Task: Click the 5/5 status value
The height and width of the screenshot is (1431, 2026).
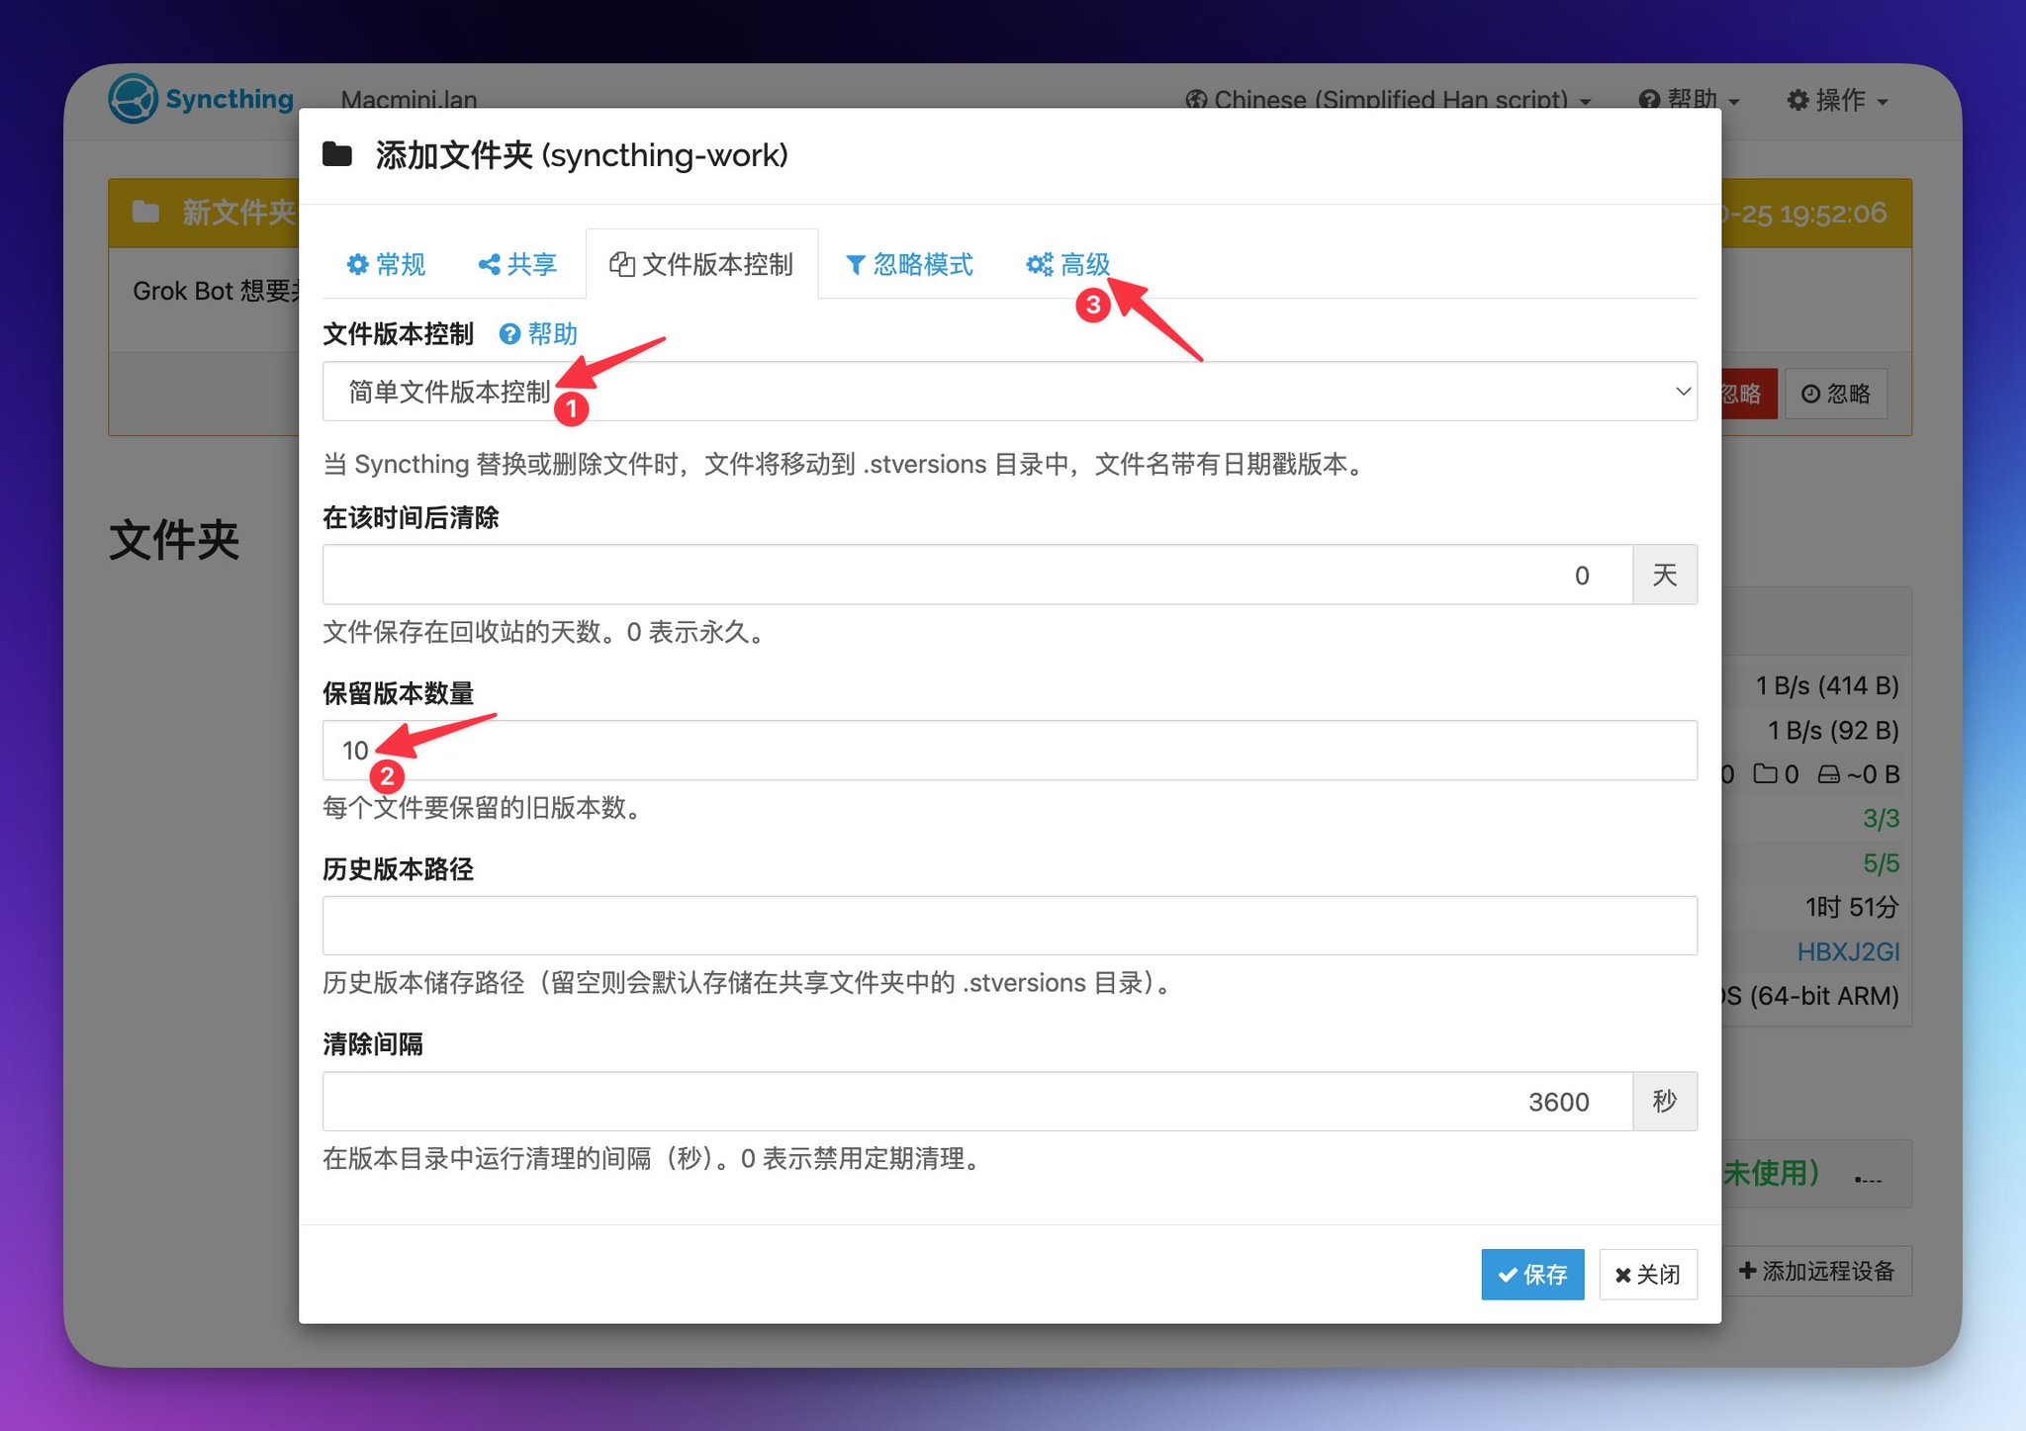Action: [1882, 863]
